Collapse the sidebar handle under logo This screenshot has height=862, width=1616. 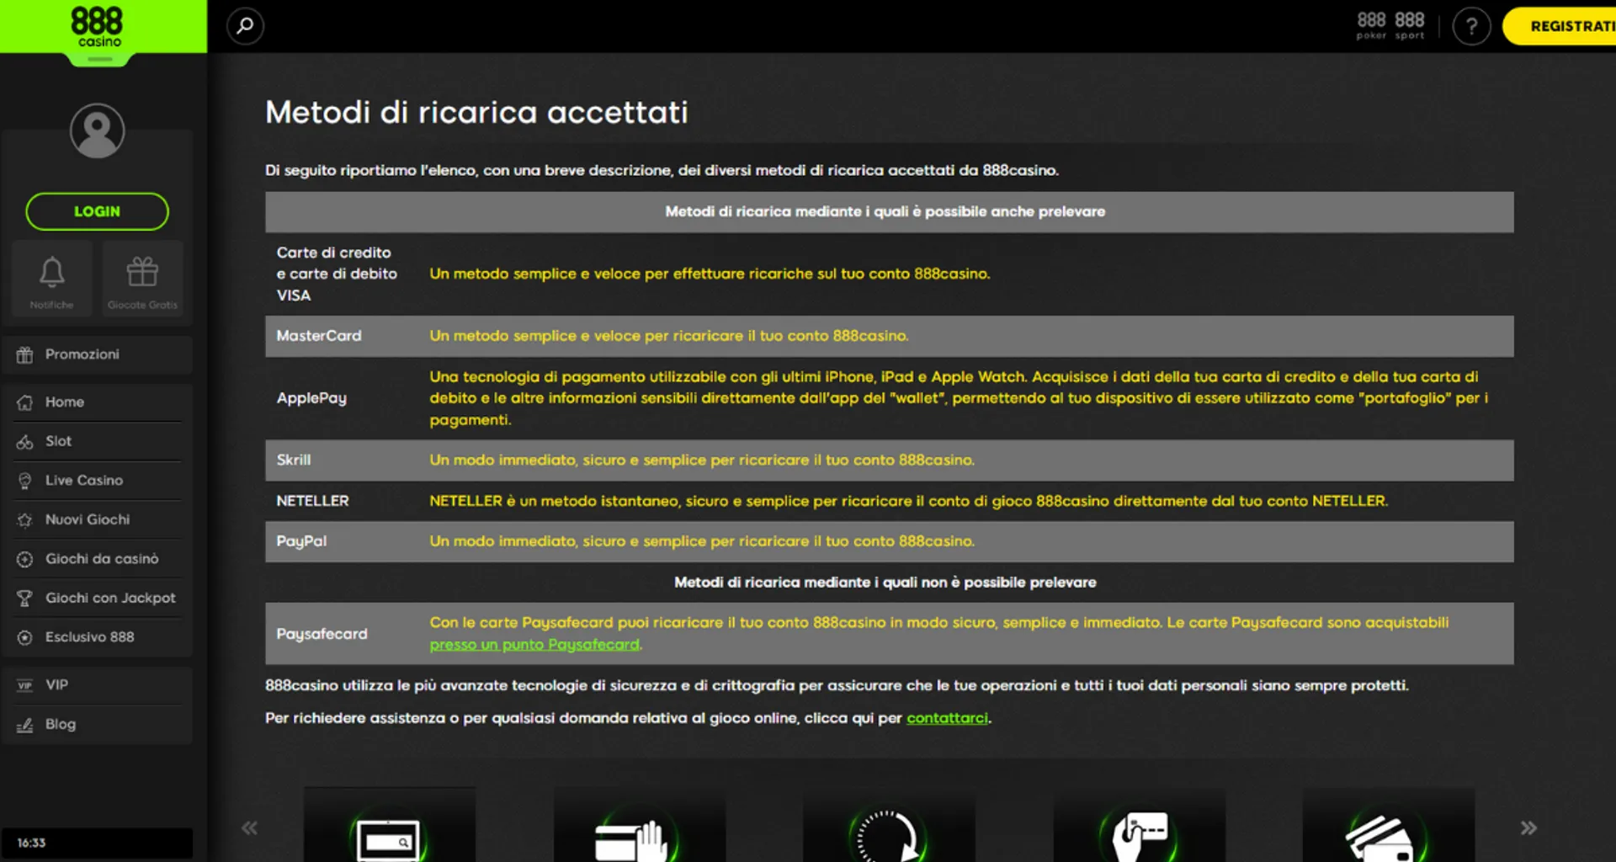(99, 60)
